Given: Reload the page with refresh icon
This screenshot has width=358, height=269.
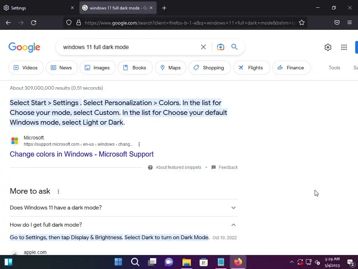Looking at the screenshot, I should tap(34, 23).
